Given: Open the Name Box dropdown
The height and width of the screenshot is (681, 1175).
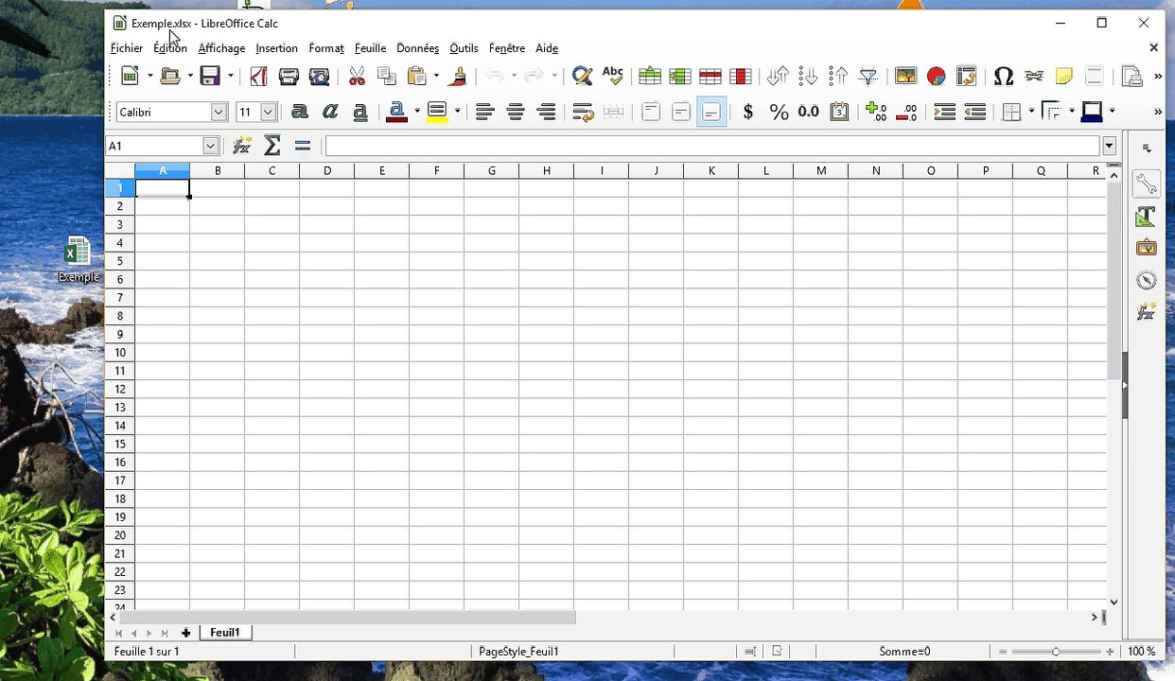Looking at the screenshot, I should pos(211,146).
